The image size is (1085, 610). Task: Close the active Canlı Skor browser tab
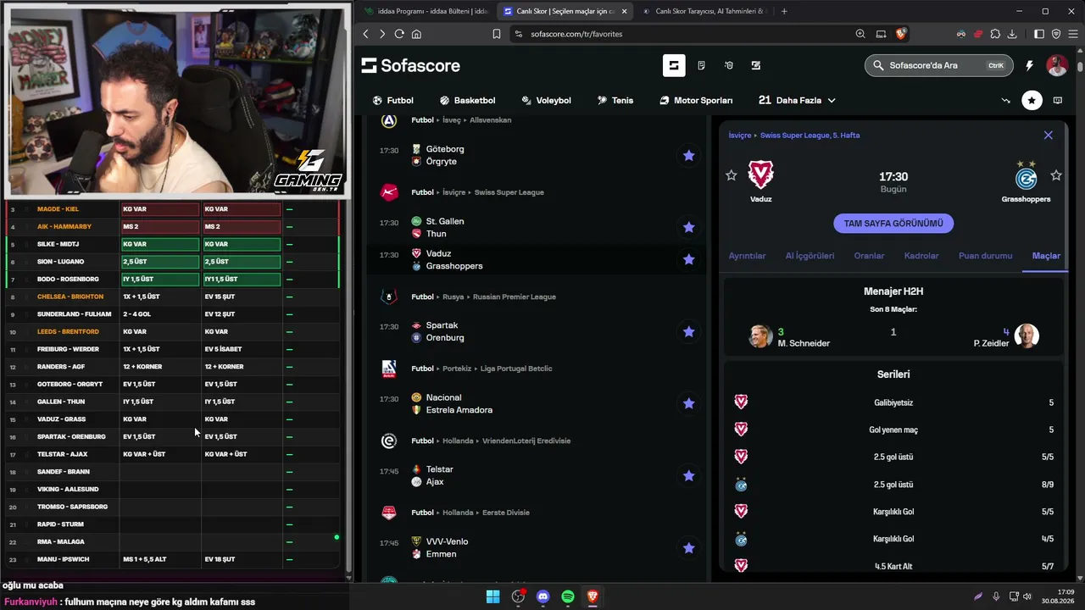coord(625,11)
